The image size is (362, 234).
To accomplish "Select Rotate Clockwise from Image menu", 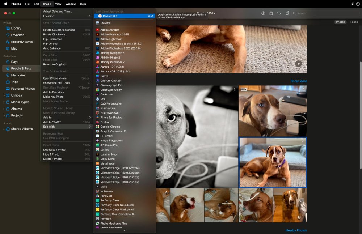I will (54, 34).
